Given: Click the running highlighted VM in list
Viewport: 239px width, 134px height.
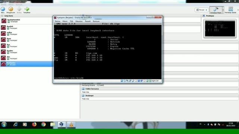Looking at the screenshot, I should point(27,64).
